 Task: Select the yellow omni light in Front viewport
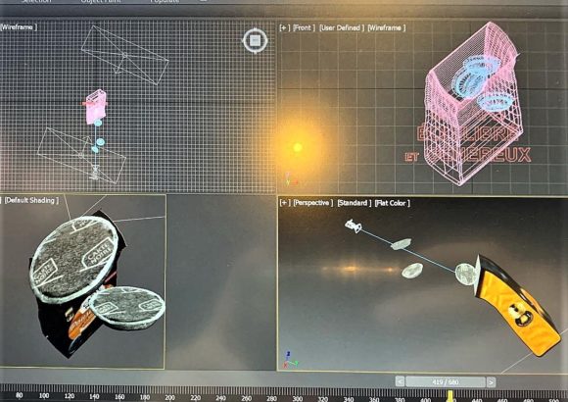coord(298,147)
